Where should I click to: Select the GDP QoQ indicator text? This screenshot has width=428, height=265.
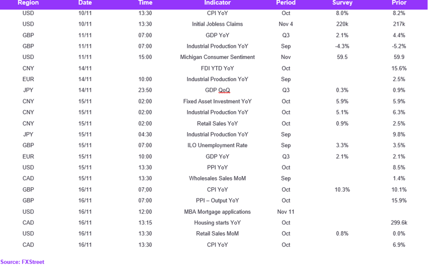pos(217,90)
